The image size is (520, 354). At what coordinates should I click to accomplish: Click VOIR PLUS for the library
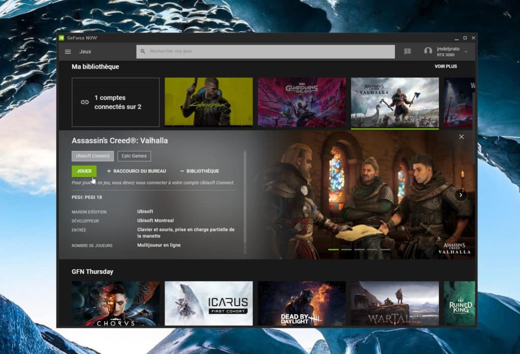(x=446, y=67)
